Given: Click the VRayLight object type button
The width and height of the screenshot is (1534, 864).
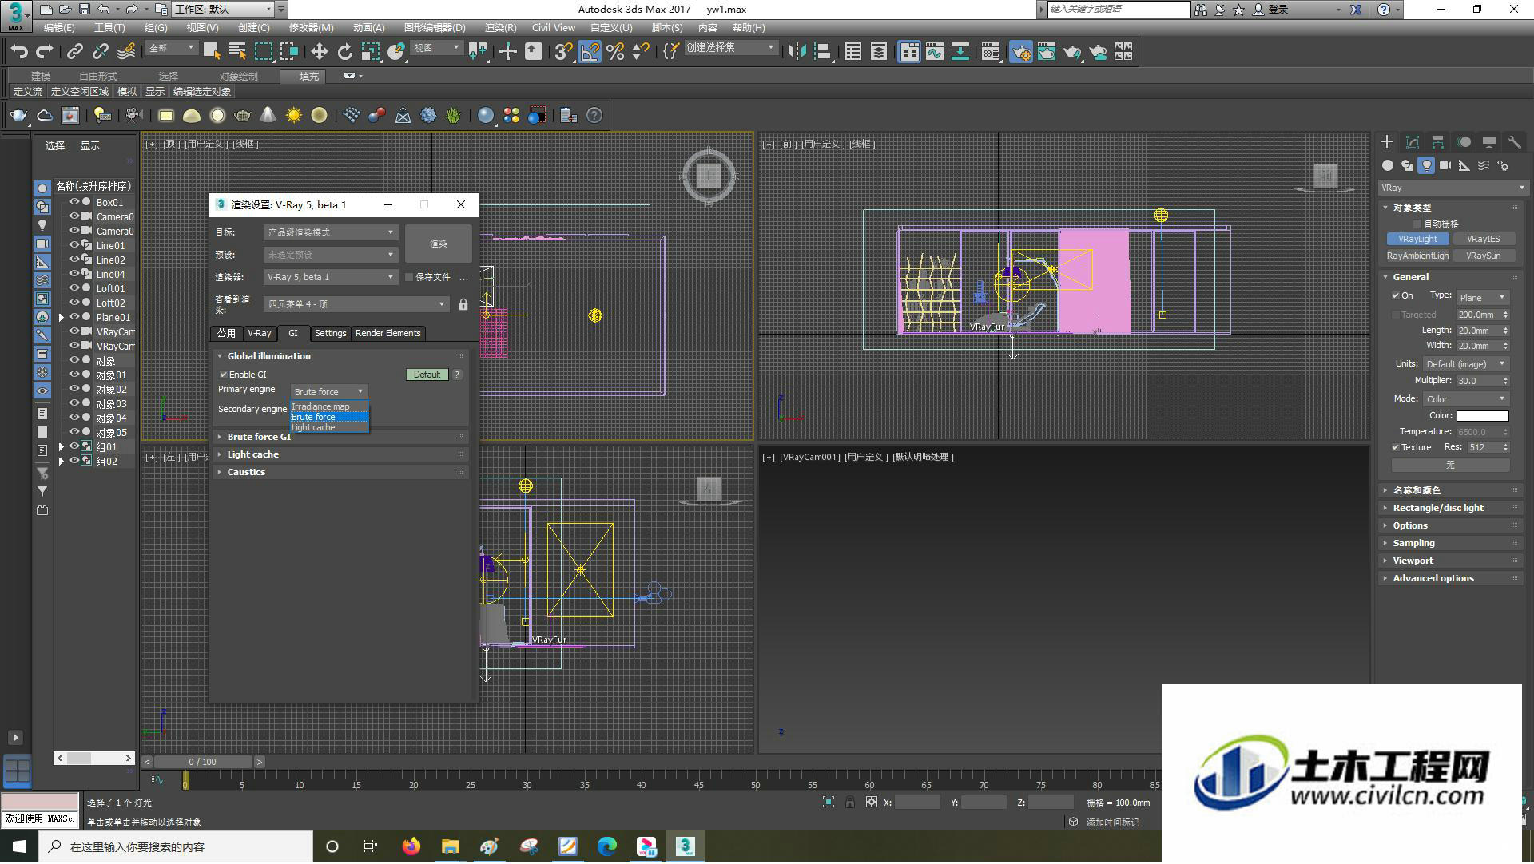Looking at the screenshot, I should 1417,239.
